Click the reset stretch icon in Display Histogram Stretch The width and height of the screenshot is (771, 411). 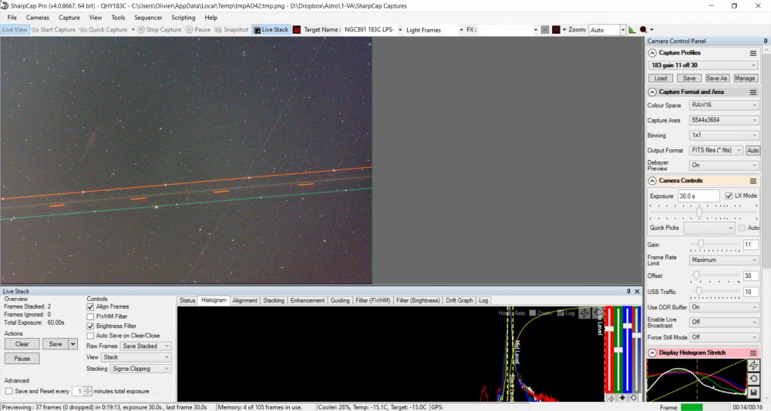[753, 379]
